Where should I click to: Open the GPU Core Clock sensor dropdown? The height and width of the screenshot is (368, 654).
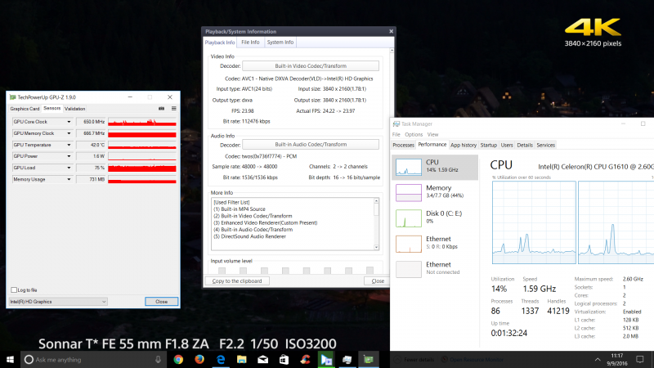click(x=69, y=122)
